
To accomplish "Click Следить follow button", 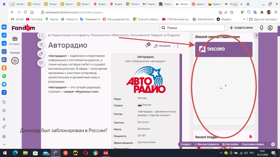I will tap(186, 144).
